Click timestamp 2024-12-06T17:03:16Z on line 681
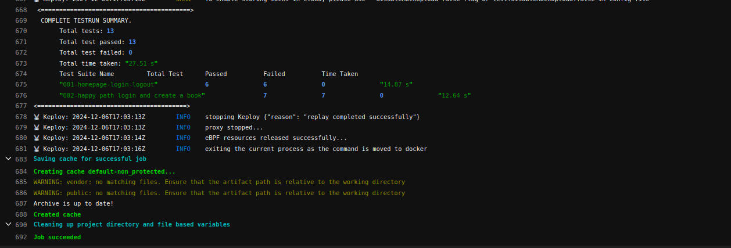The width and height of the screenshot is (731, 248). coord(109,149)
